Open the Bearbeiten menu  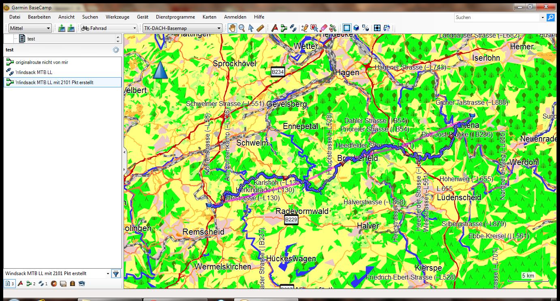pos(39,17)
